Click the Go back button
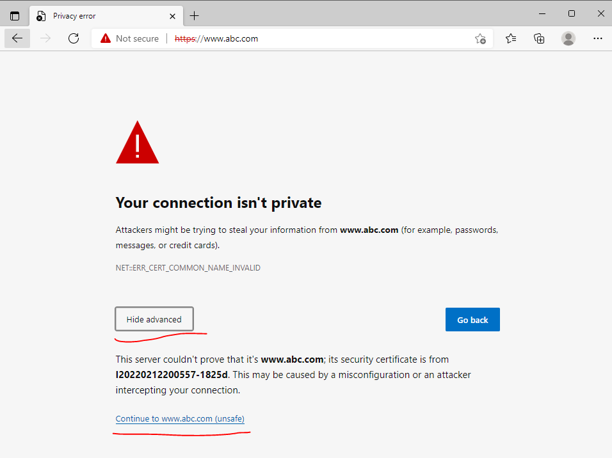 tap(472, 319)
